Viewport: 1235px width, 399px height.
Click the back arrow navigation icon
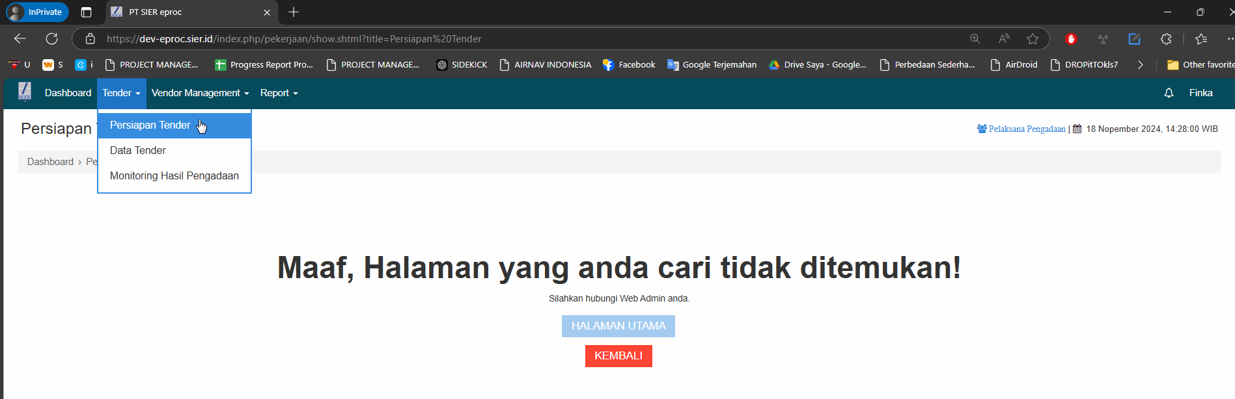(x=20, y=39)
